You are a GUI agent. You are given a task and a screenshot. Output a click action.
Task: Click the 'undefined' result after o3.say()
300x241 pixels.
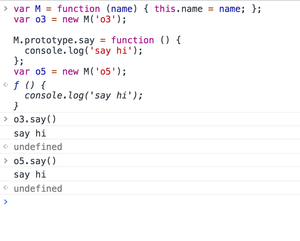pyautogui.click(x=38, y=147)
